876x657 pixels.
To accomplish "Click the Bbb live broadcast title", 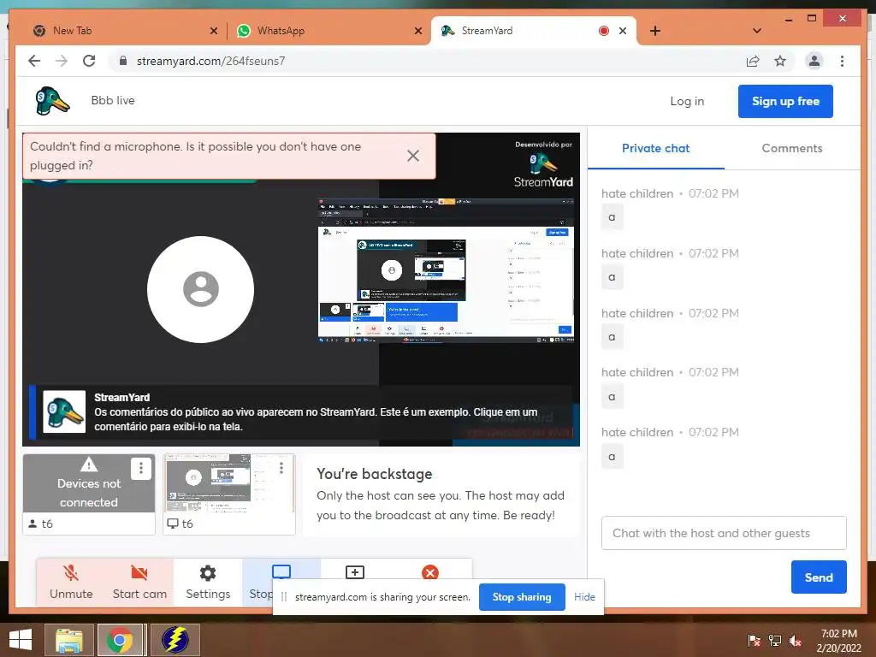I will 113,101.
